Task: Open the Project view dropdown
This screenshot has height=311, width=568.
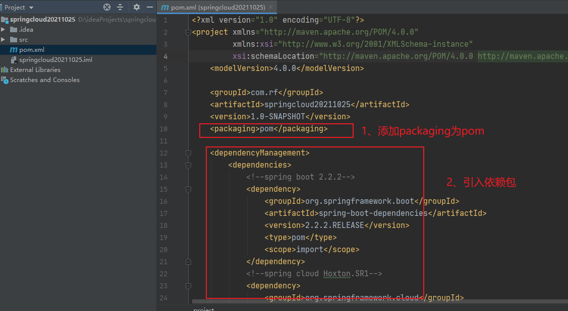Action: (18, 7)
